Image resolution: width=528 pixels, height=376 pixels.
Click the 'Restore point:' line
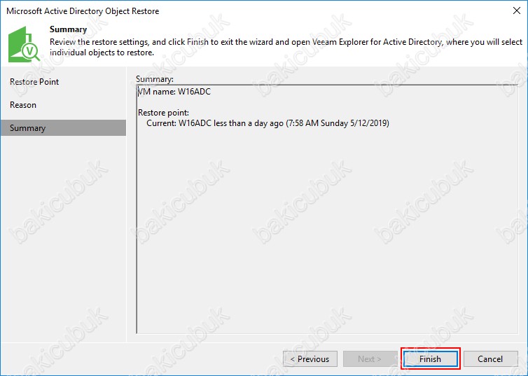coord(164,113)
